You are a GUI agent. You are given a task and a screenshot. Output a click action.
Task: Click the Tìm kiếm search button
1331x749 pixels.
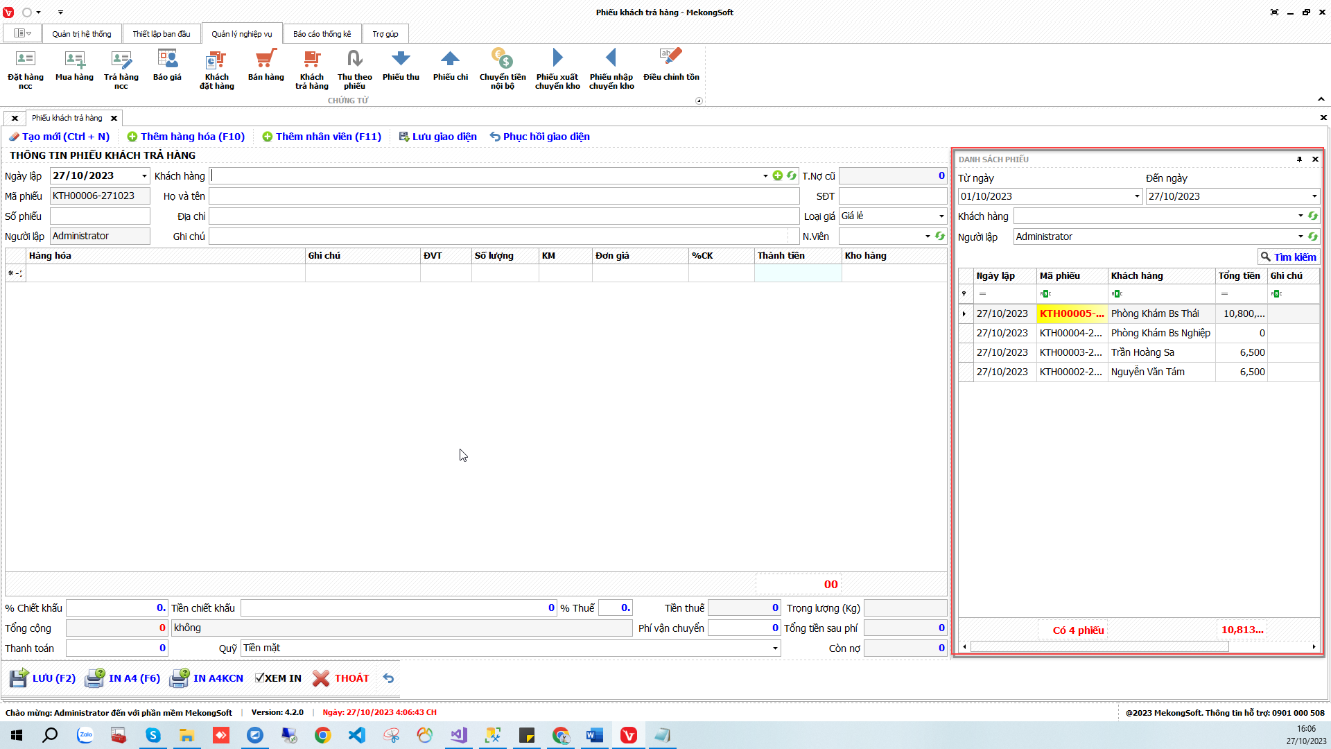point(1288,257)
